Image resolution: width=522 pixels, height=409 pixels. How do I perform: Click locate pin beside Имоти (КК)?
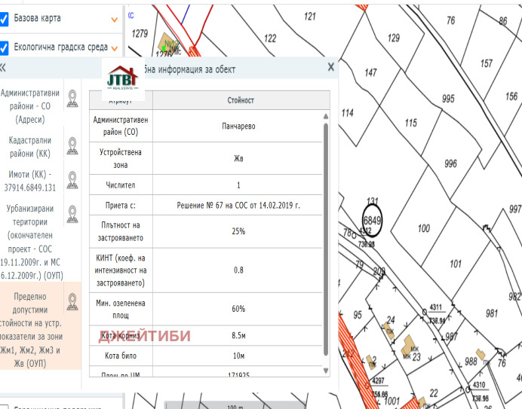click(72, 179)
